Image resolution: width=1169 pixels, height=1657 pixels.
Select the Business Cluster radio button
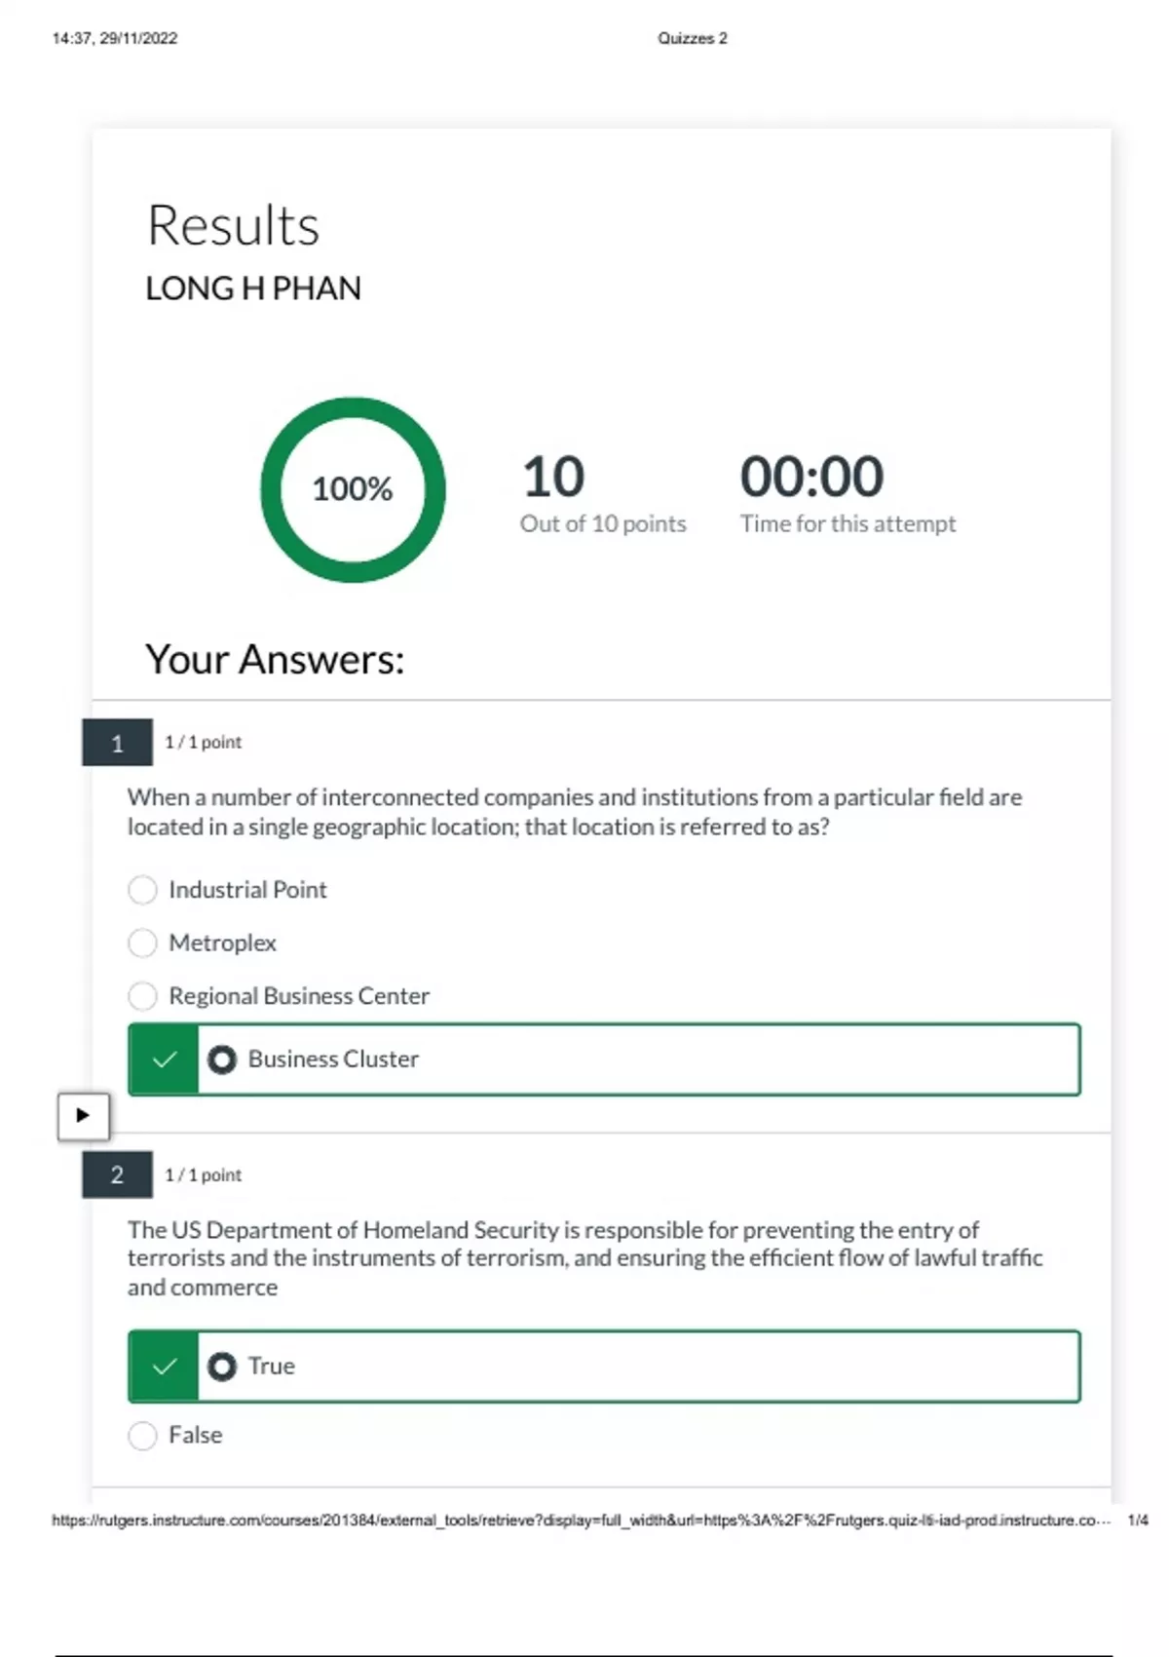(222, 1060)
